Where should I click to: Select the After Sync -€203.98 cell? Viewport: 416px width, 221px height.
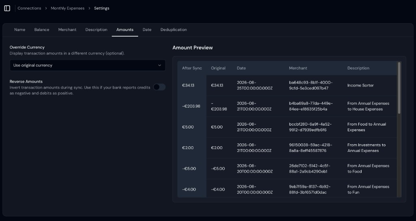[191, 106]
